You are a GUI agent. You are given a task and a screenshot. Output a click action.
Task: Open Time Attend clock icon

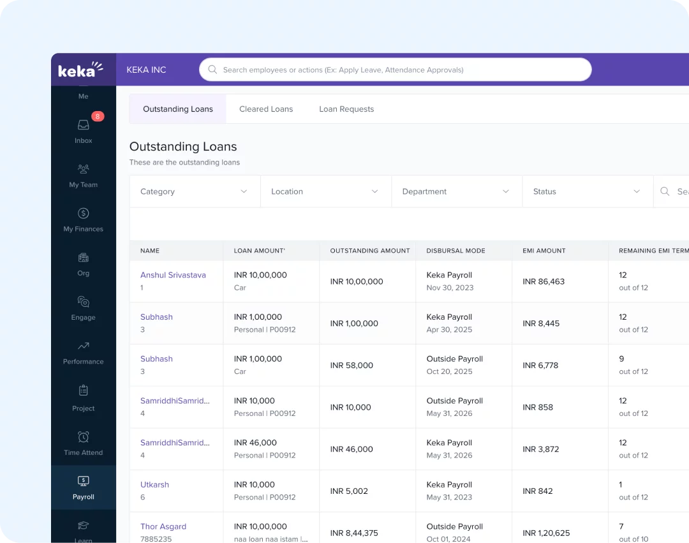[83, 437]
